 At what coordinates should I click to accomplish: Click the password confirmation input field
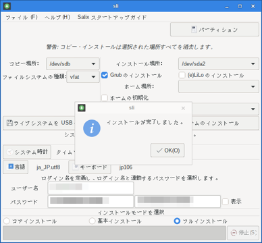pyautogui.click(x=178, y=201)
